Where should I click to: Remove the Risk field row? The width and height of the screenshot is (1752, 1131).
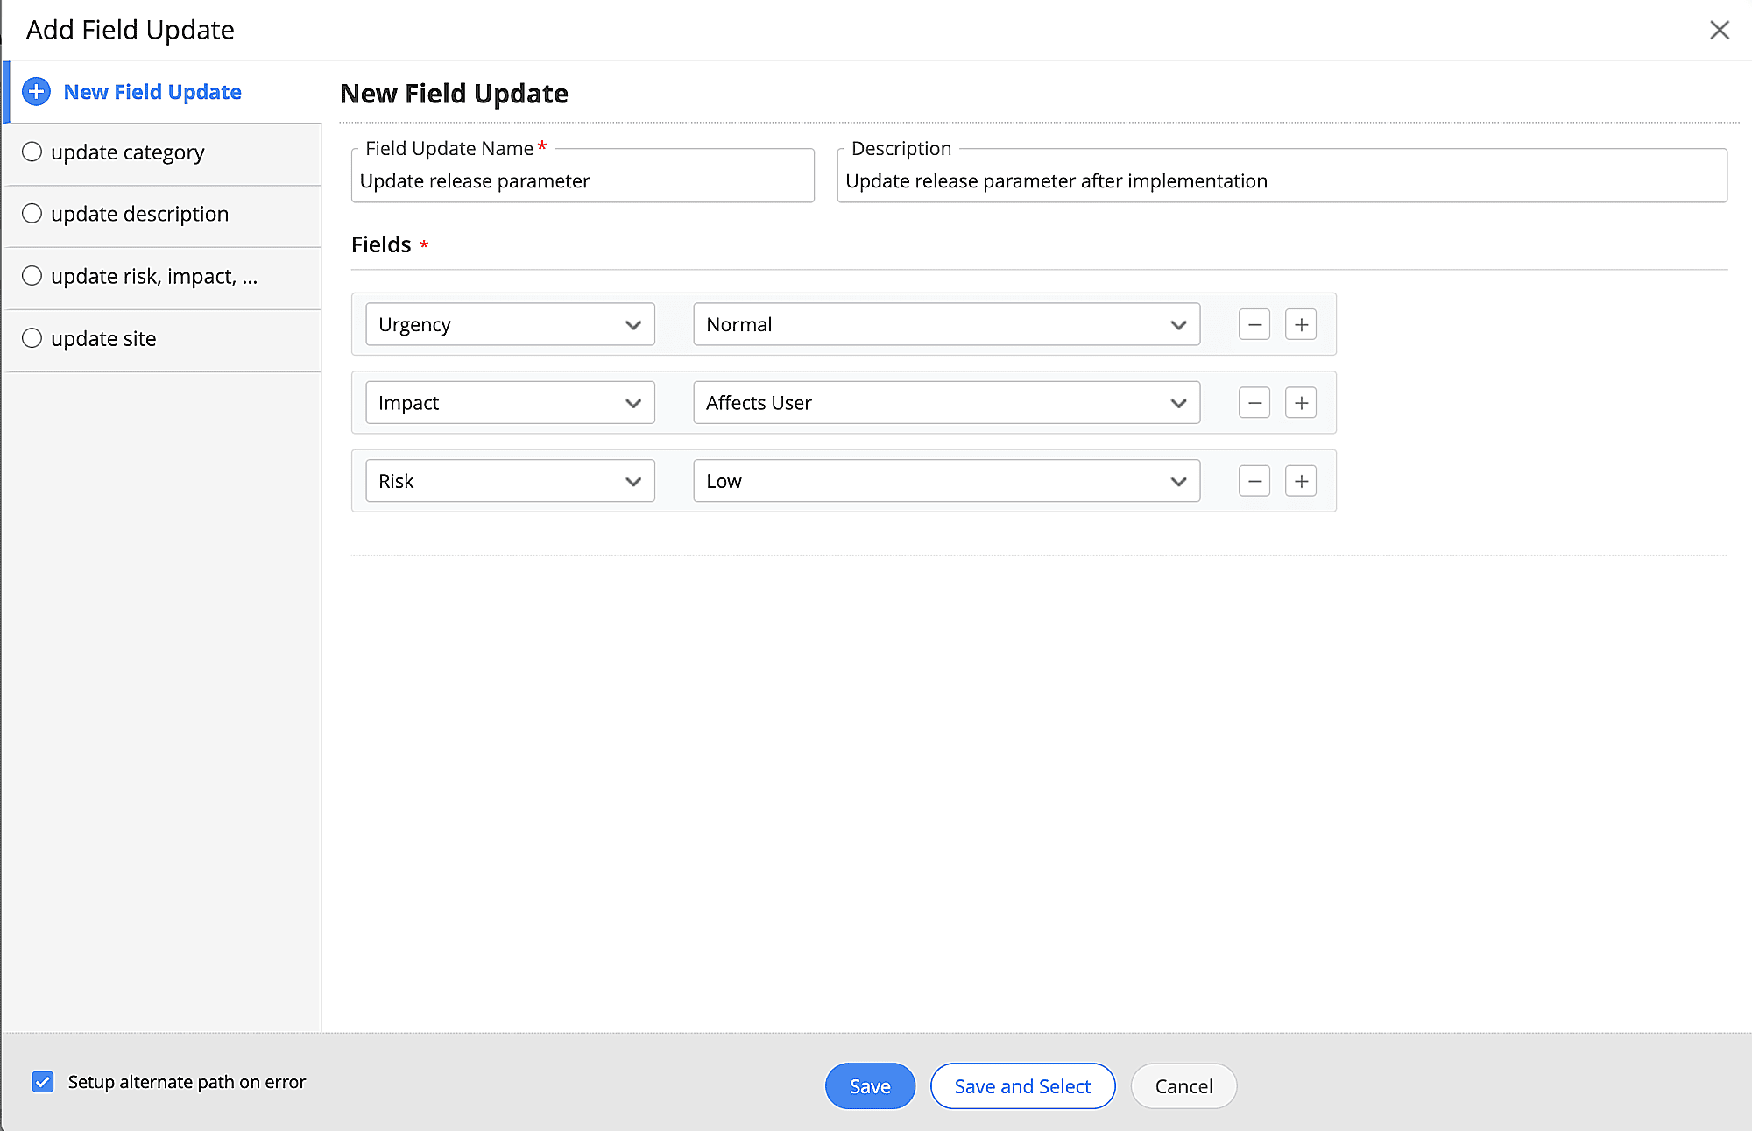pyautogui.click(x=1254, y=481)
